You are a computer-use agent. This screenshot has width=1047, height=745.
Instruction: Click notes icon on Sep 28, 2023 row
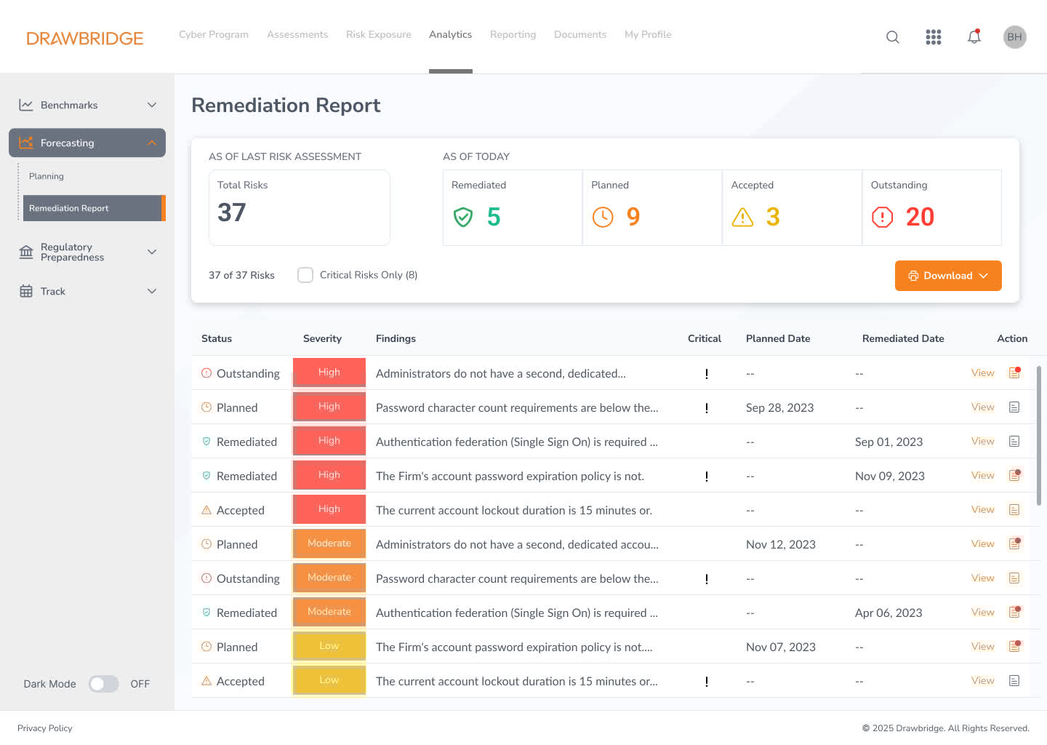[1014, 407]
